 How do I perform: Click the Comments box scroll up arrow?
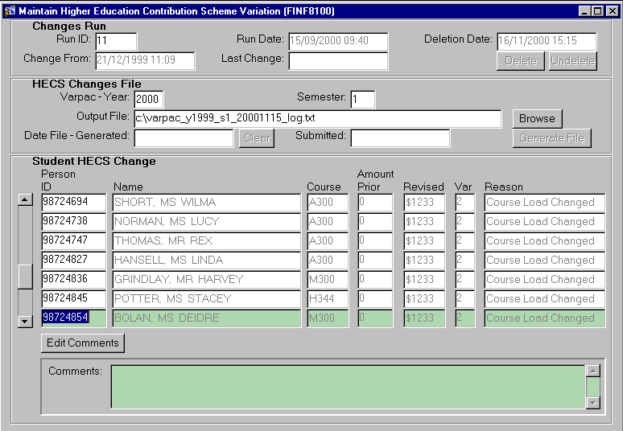(594, 371)
